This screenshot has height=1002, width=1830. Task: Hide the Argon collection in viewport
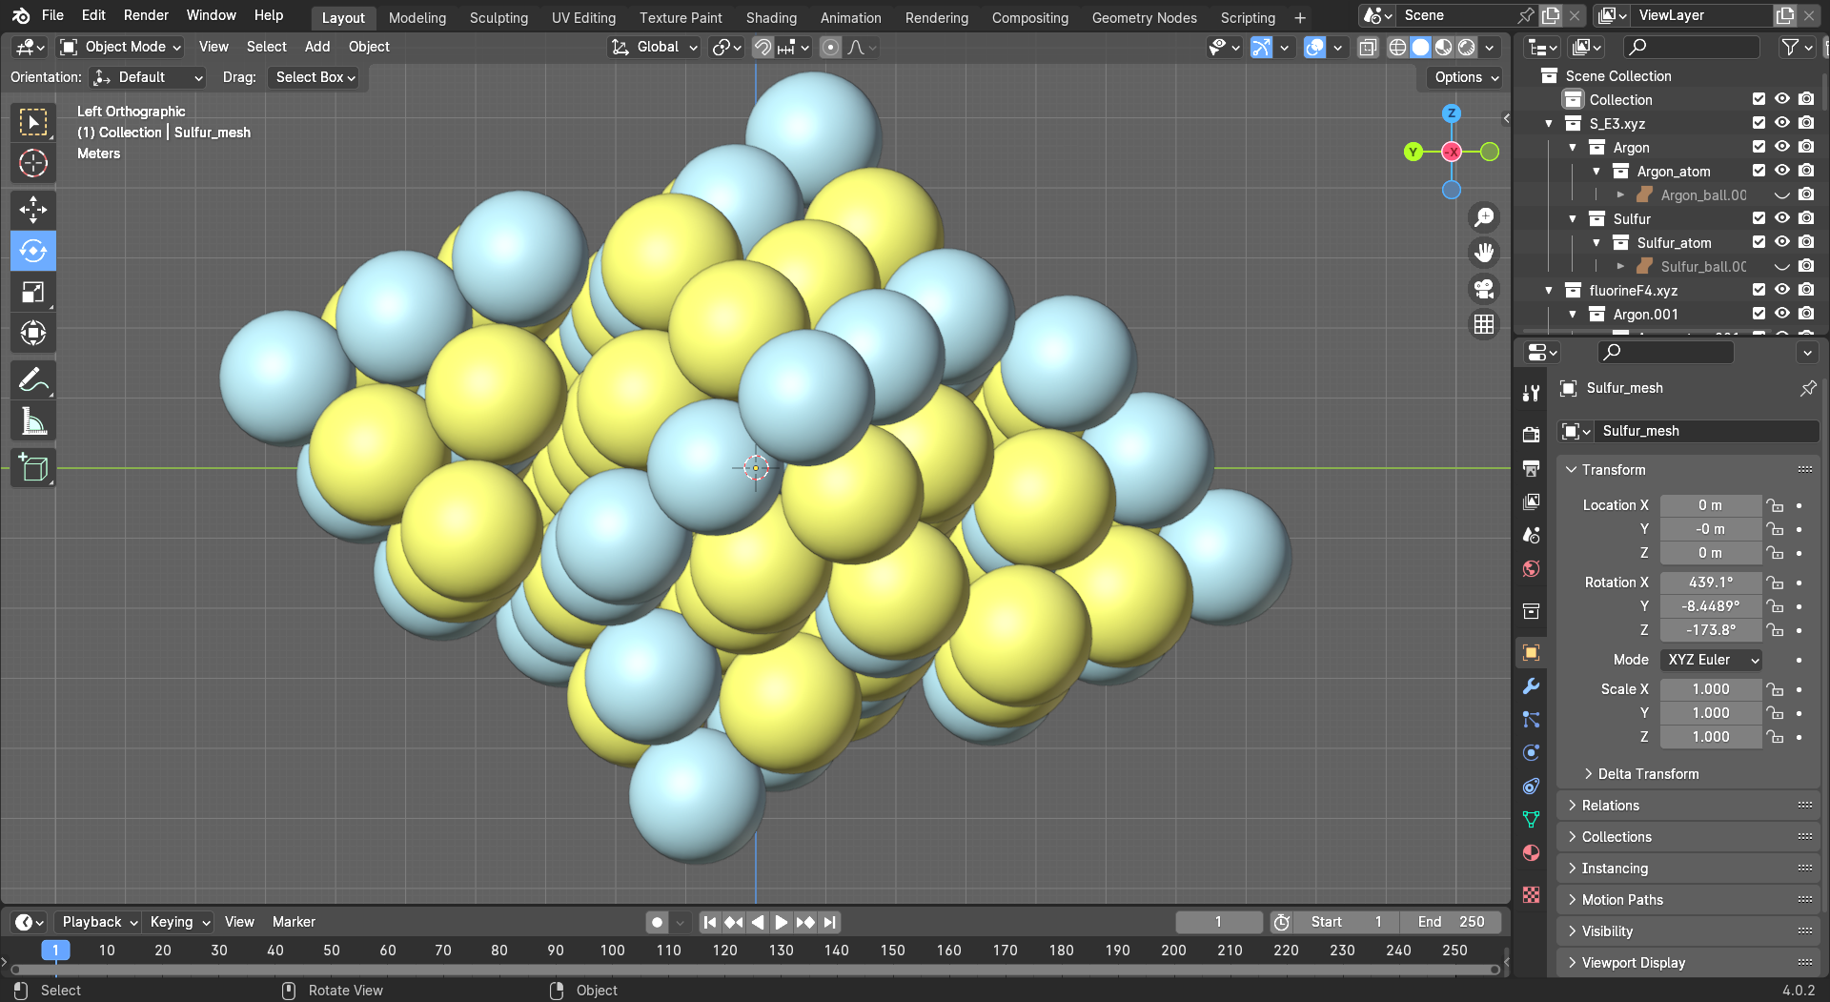click(1781, 147)
